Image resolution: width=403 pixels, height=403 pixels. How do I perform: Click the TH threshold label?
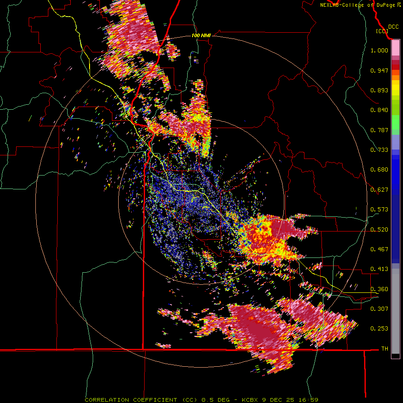pos(385,349)
